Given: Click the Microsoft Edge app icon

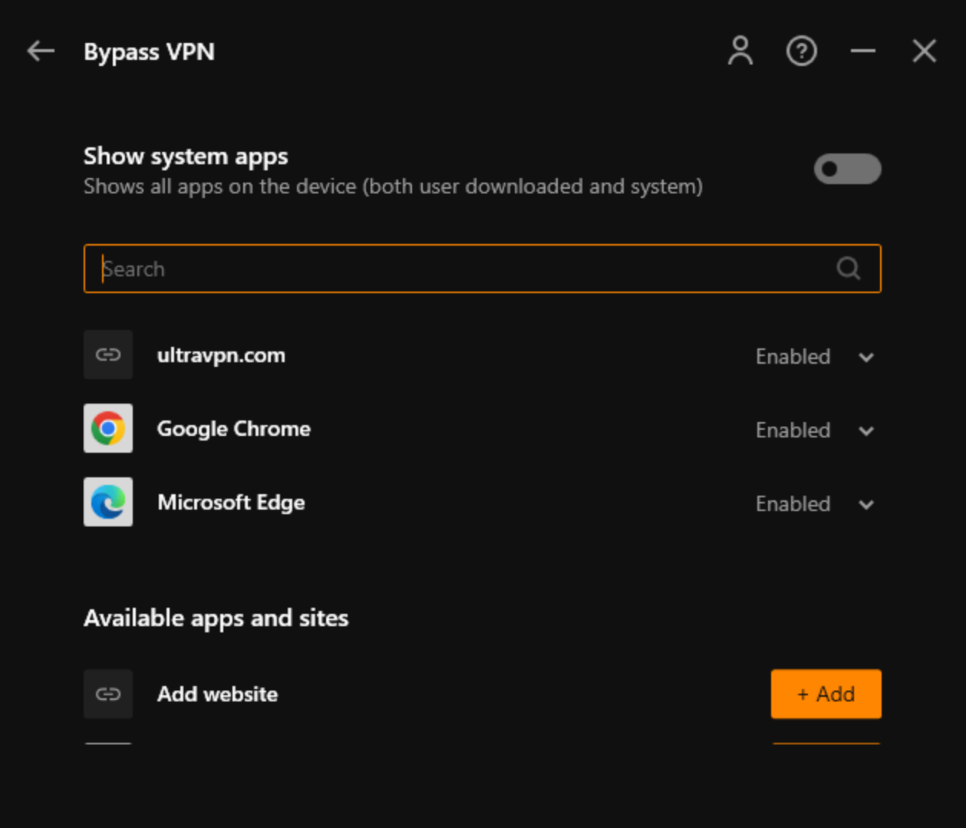Looking at the screenshot, I should 108,502.
